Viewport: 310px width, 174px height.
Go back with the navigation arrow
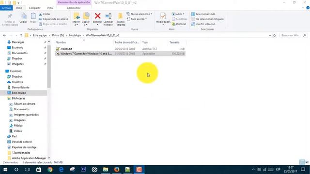[4, 35]
